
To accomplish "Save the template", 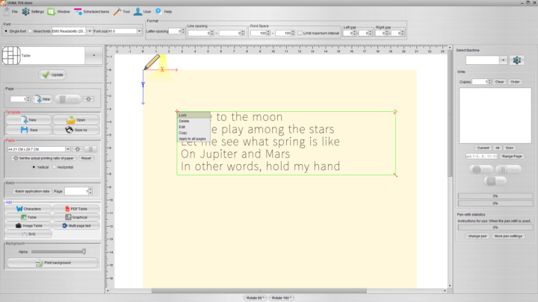I will (x=28, y=130).
